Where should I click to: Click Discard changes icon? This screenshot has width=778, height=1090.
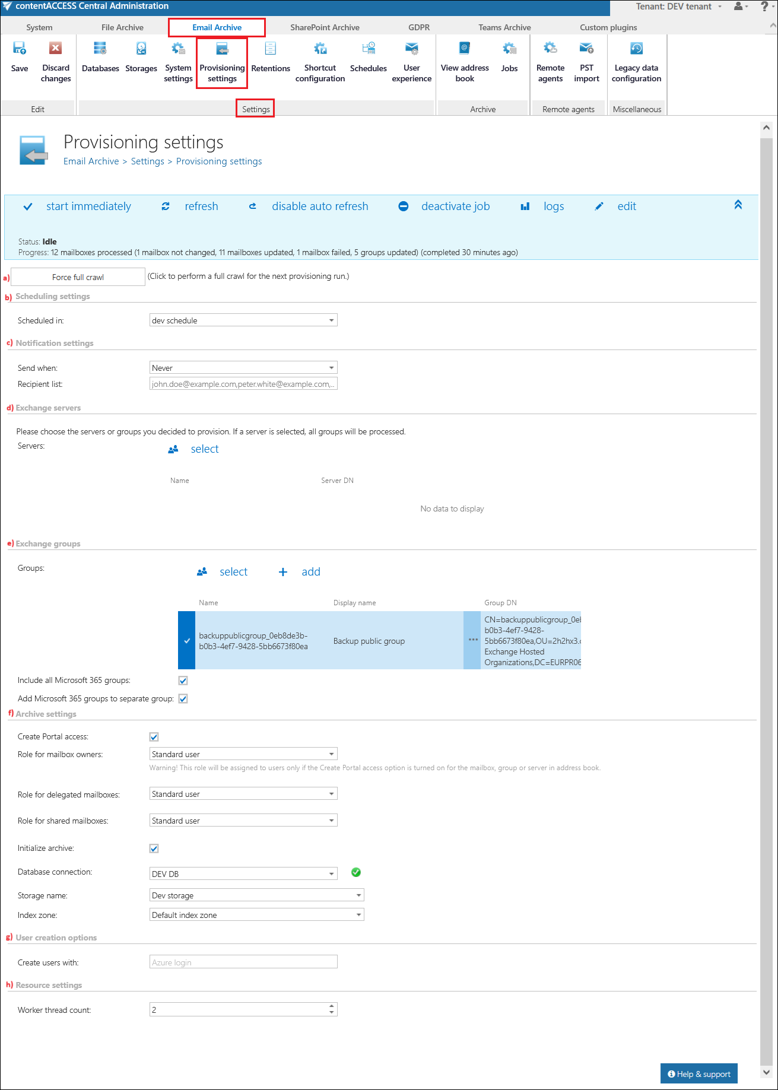coord(56,49)
